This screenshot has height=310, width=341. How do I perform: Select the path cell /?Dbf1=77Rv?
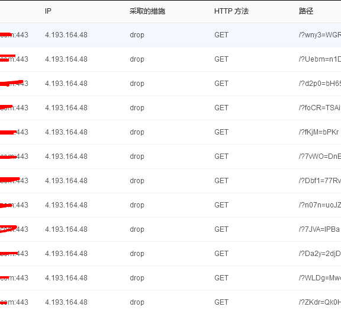[x=320, y=181]
